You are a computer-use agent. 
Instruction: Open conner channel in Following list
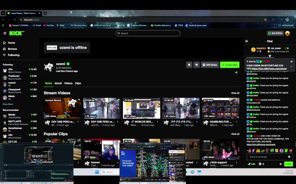[20, 84]
